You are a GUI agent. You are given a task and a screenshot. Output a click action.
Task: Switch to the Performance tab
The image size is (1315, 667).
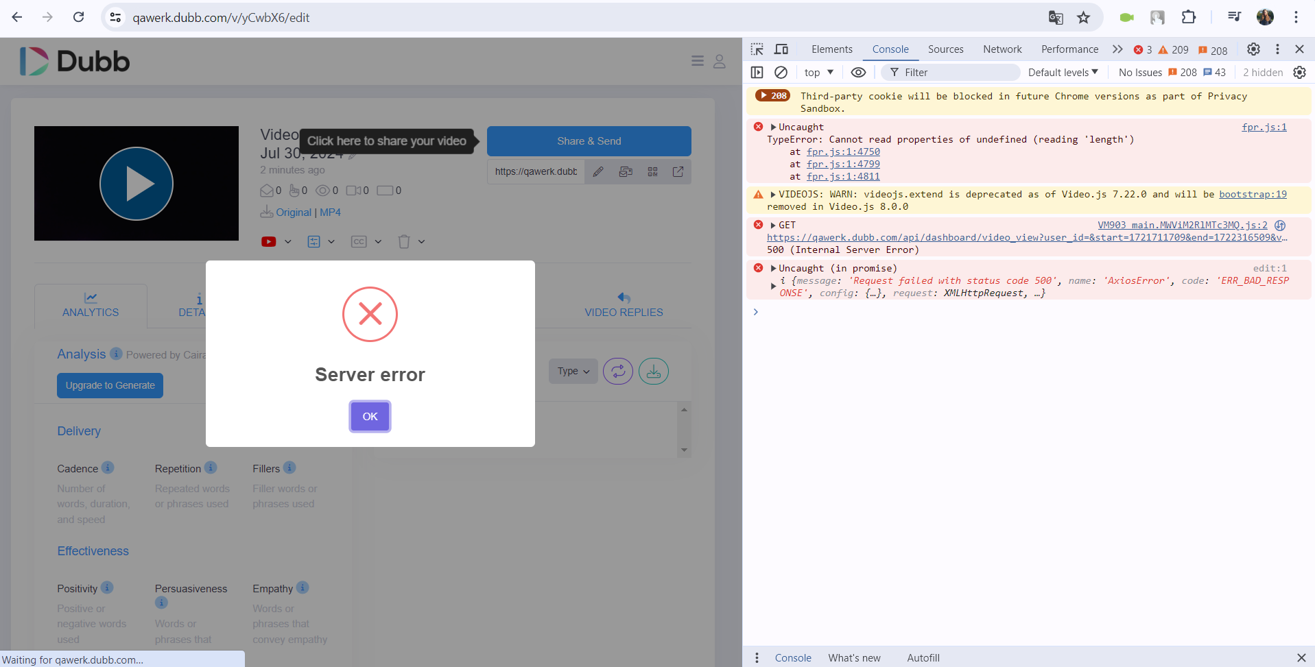[1069, 49]
